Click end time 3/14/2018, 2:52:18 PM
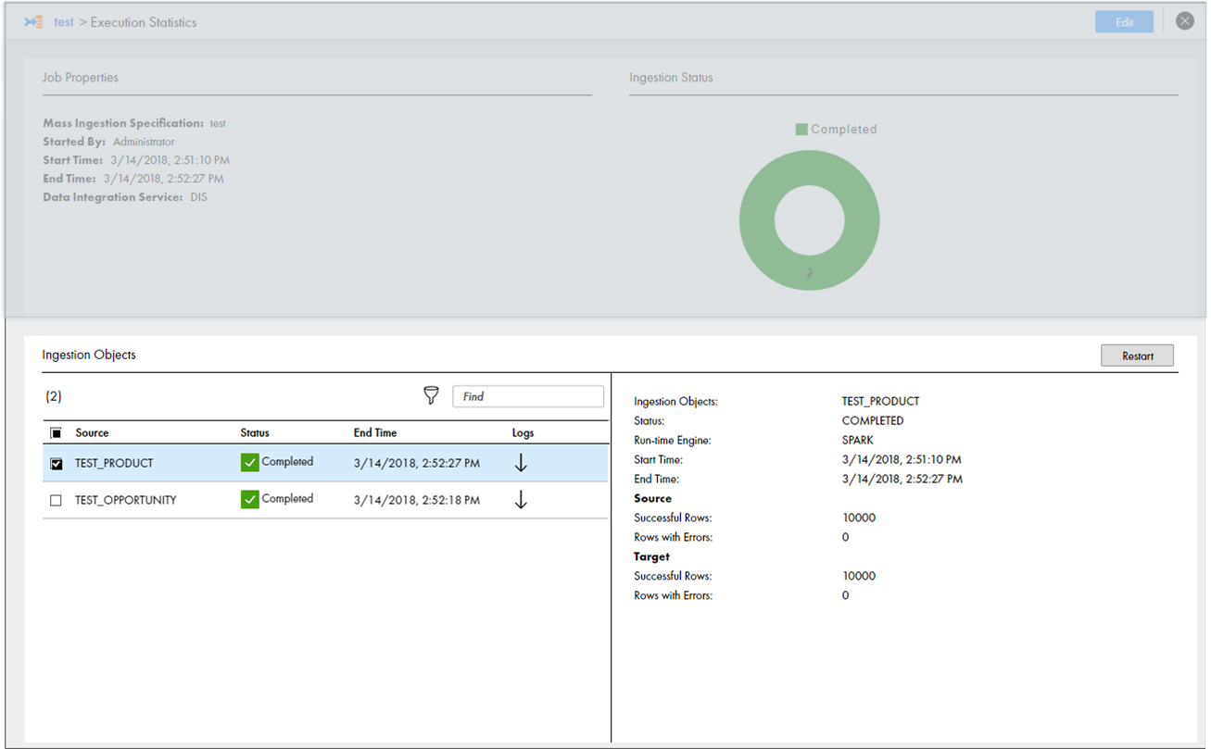 (x=417, y=500)
